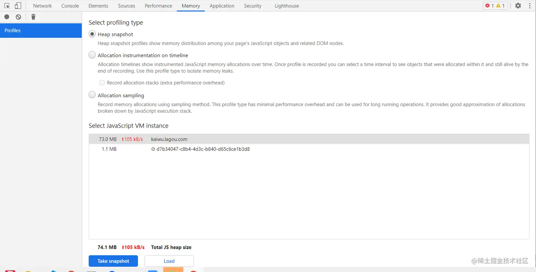Image resolution: width=536 pixels, height=272 pixels.
Task: Click the 74.1 MB total heap value
Action: click(107, 247)
